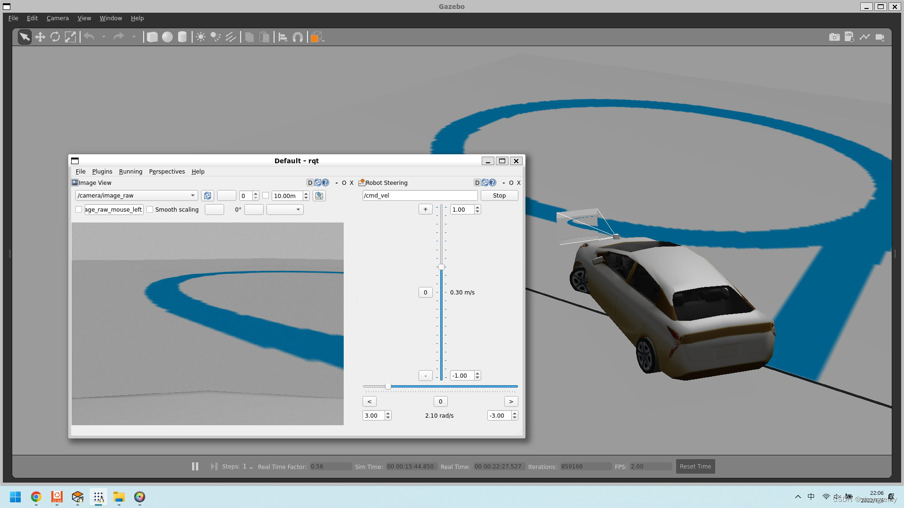Click the angular velocity horizontal slider handle
904x508 pixels.
(x=388, y=387)
